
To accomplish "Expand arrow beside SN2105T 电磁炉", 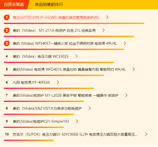I will pos(90,108).
